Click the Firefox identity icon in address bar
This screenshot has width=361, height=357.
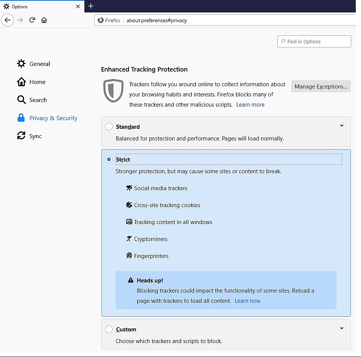[x=101, y=20]
